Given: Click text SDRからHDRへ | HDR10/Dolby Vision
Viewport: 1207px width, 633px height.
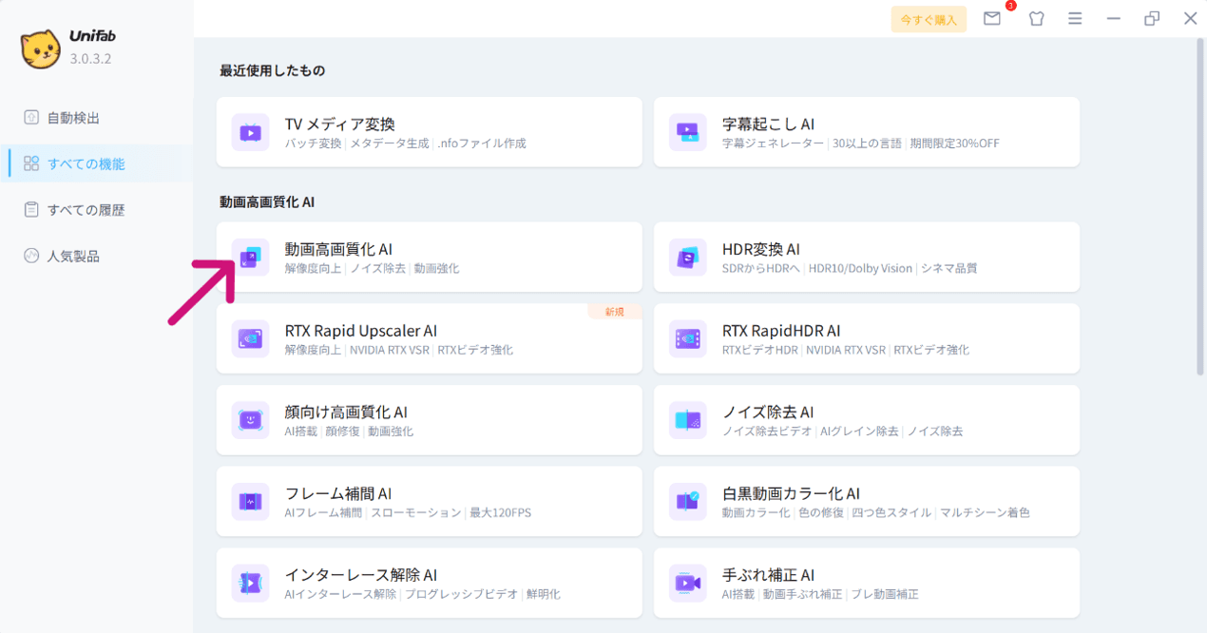Looking at the screenshot, I should click(x=817, y=269).
